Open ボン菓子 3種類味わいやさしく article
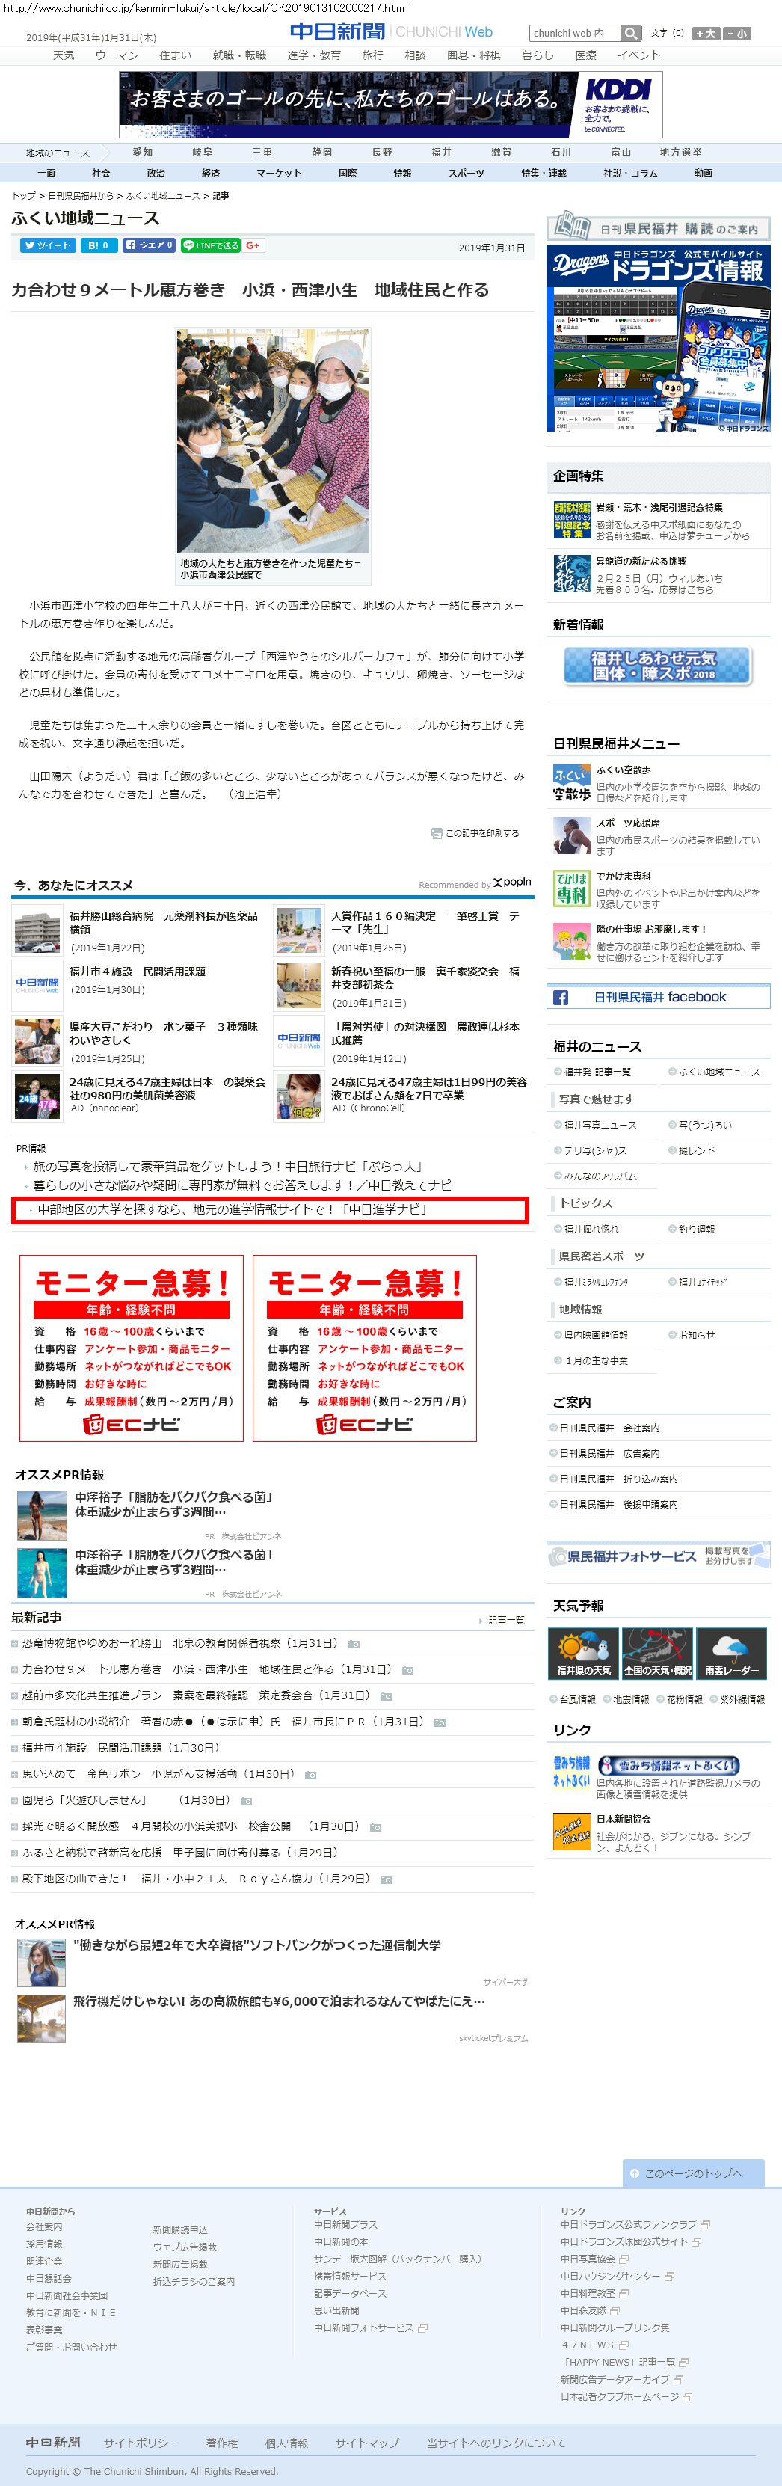This screenshot has width=782, height=2486. pos(163,1033)
